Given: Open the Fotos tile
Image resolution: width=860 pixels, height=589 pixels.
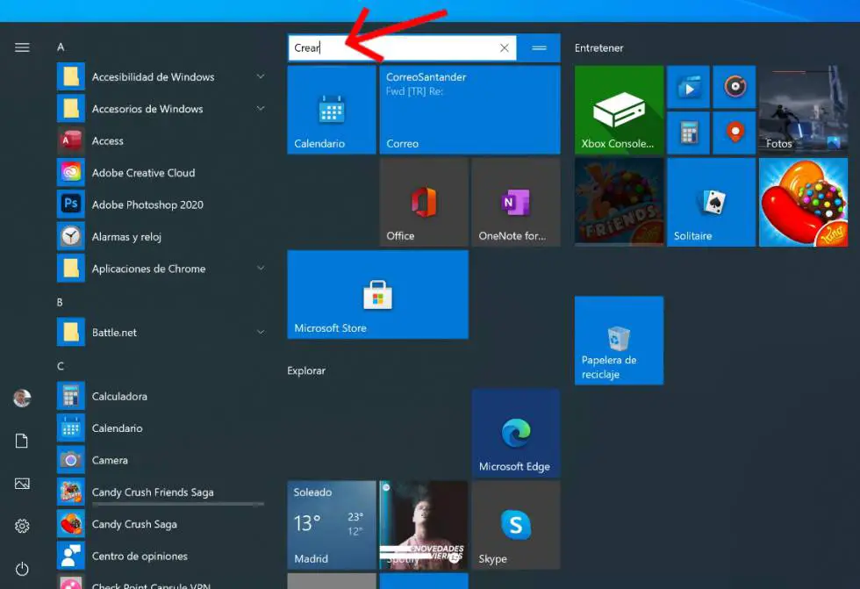Looking at the screenshot, I should 804,110.
